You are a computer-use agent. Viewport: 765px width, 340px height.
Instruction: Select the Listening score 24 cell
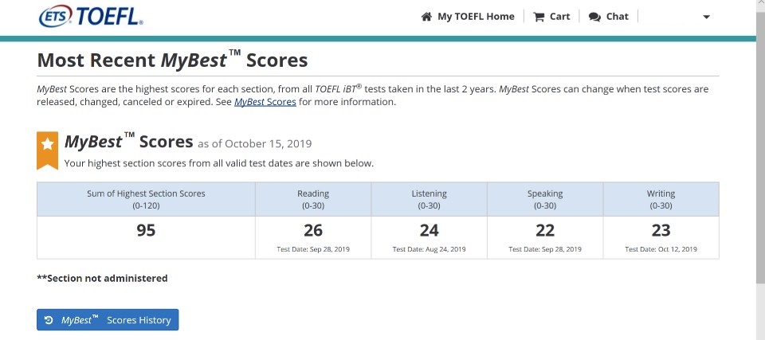pos(430,237)
